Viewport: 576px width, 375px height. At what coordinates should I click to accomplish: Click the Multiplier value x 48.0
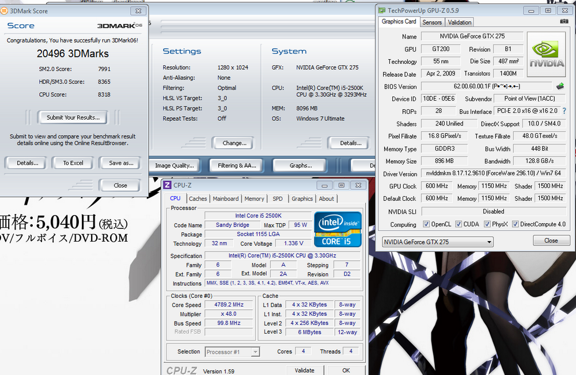coord(229,313)
